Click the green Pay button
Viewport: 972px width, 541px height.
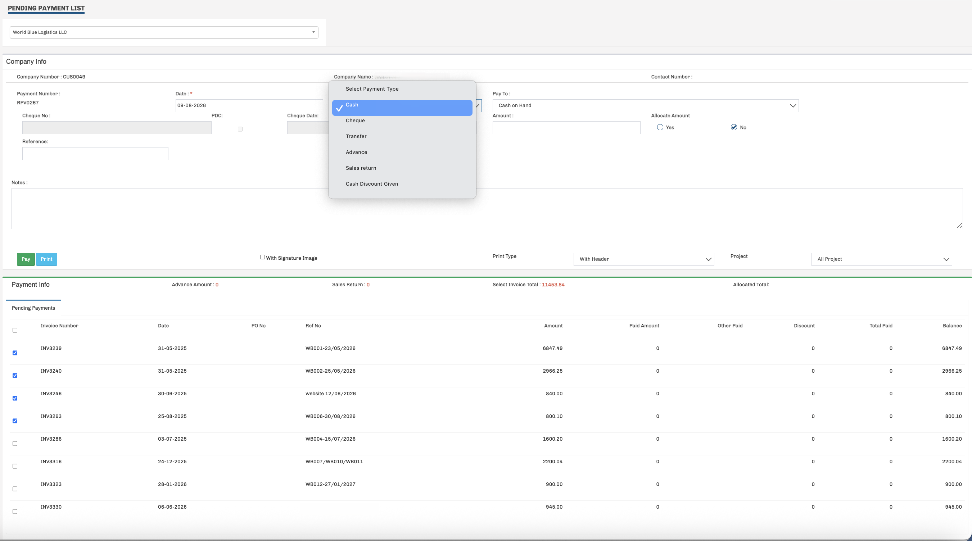pyautogui.click(x=26, y=259)
